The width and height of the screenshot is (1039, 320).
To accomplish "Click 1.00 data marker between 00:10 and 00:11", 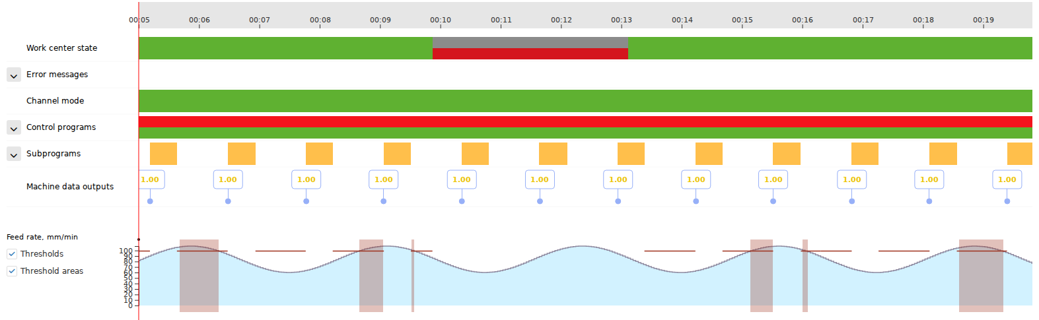I will (462, 179).
